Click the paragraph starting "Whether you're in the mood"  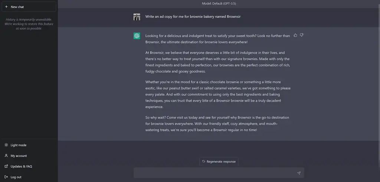pos(217,94)
